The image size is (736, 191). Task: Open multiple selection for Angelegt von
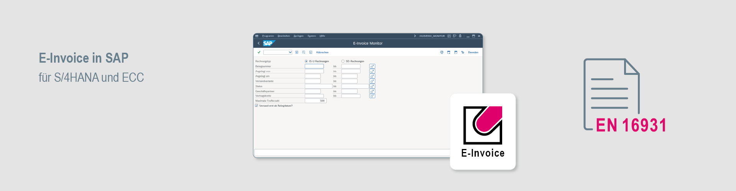tap(372, 71)
